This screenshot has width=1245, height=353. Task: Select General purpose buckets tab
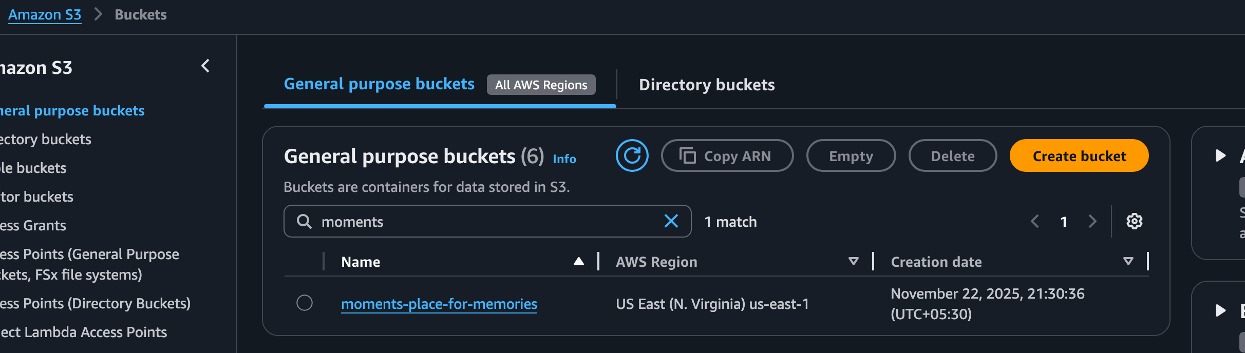[x=379, y=84]
